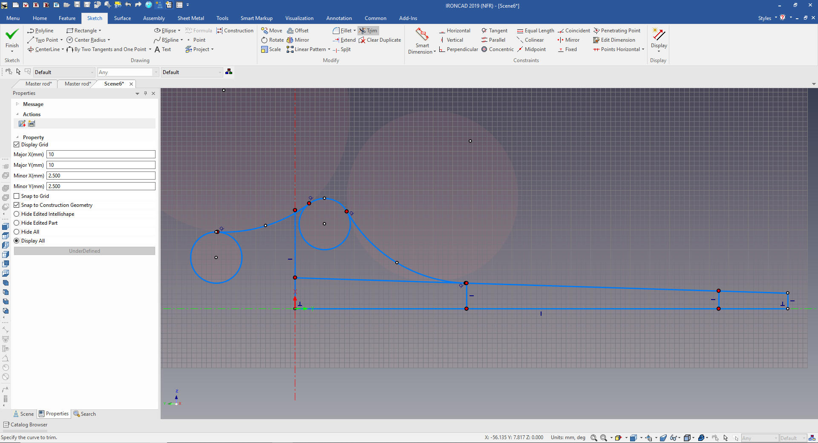The width and height of the screenshot is (818, 443).
Task: Select the Display All radio button
Action: point(17,241)
